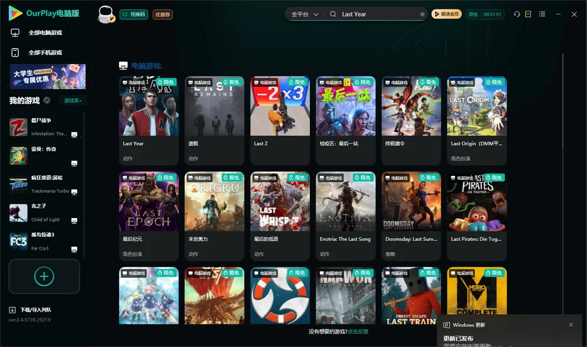The width and height of the screenshot is (587, 347).
Task: Open the 兑换码 redeem code button
Action: [134, 14]
